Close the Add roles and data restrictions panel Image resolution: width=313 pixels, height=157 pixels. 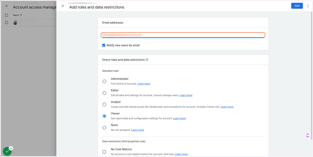tap(63, 6)
